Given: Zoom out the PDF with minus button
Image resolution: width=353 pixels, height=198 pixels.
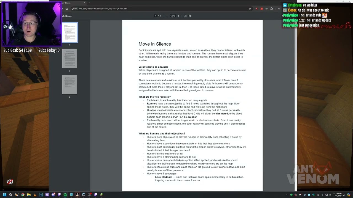Looking at the screenshot, I should click(167, 16).
